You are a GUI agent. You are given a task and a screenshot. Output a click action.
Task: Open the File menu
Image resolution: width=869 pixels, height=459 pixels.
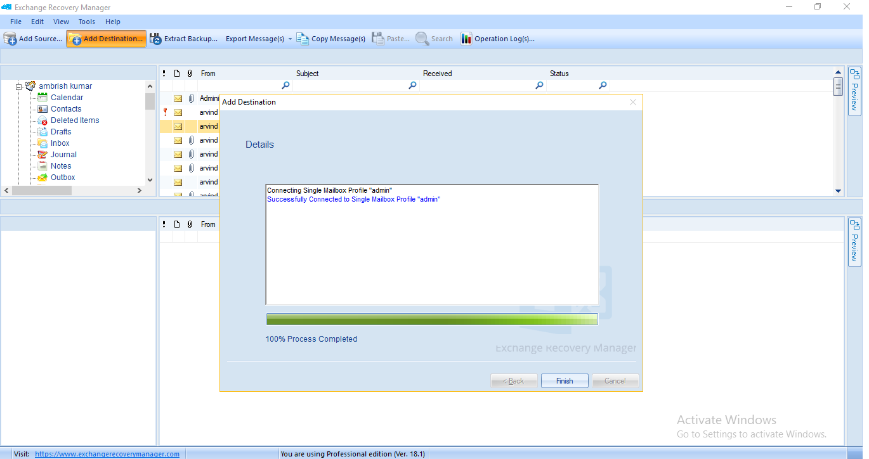click(x=16, y=22)
